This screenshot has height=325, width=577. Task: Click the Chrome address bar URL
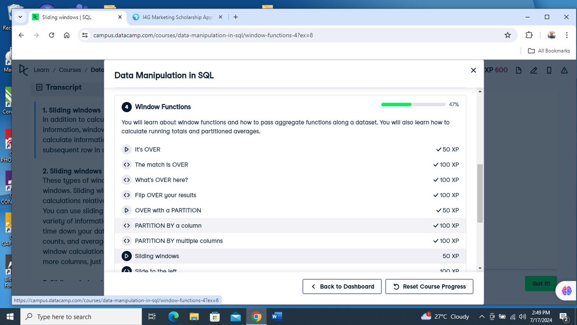(x=203, y=35)
